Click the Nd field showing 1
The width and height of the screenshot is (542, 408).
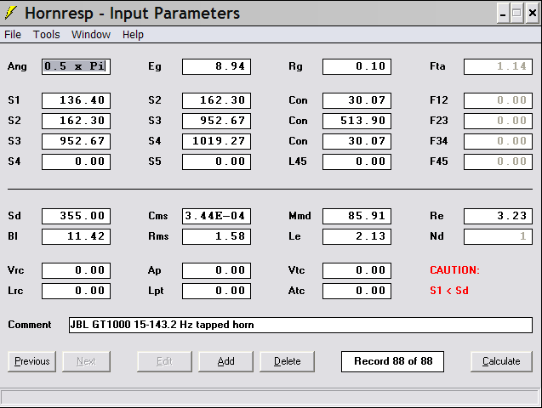[x=498, y=236]
